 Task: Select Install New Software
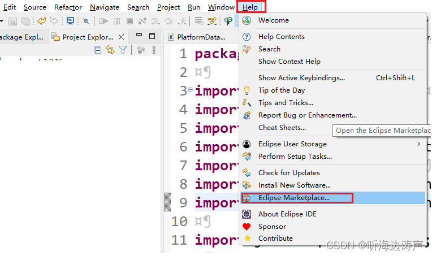point(333,185)
